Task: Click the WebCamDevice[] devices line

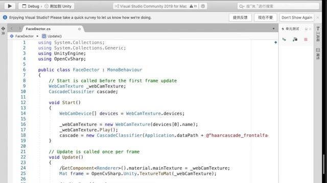Action: [122, 113]
